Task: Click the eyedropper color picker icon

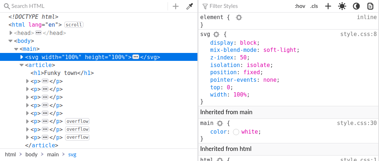Action: point(189,6)
